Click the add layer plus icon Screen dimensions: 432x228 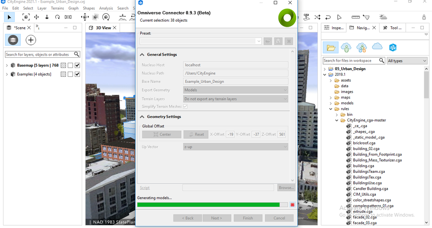pyautogui.click(x=31, y=41)
